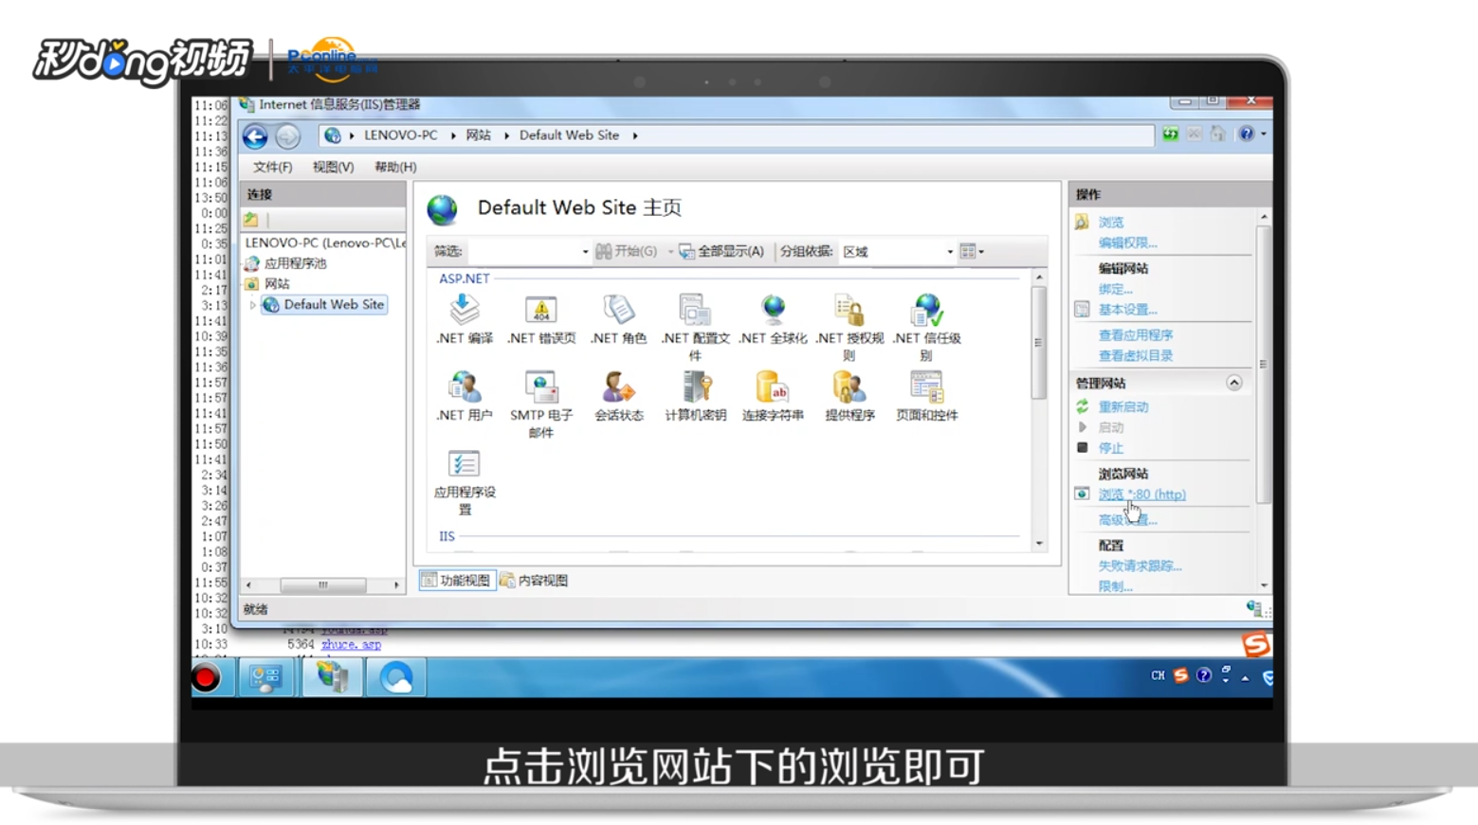Open the blue cloud browser taskbar icon
The width and height of the screenshot is (1478, 825).
point(396,677)
